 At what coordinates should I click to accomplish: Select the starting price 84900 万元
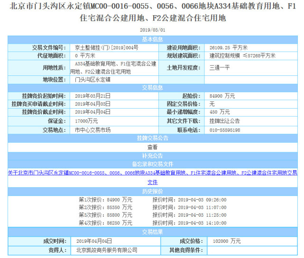click(222, 96)
